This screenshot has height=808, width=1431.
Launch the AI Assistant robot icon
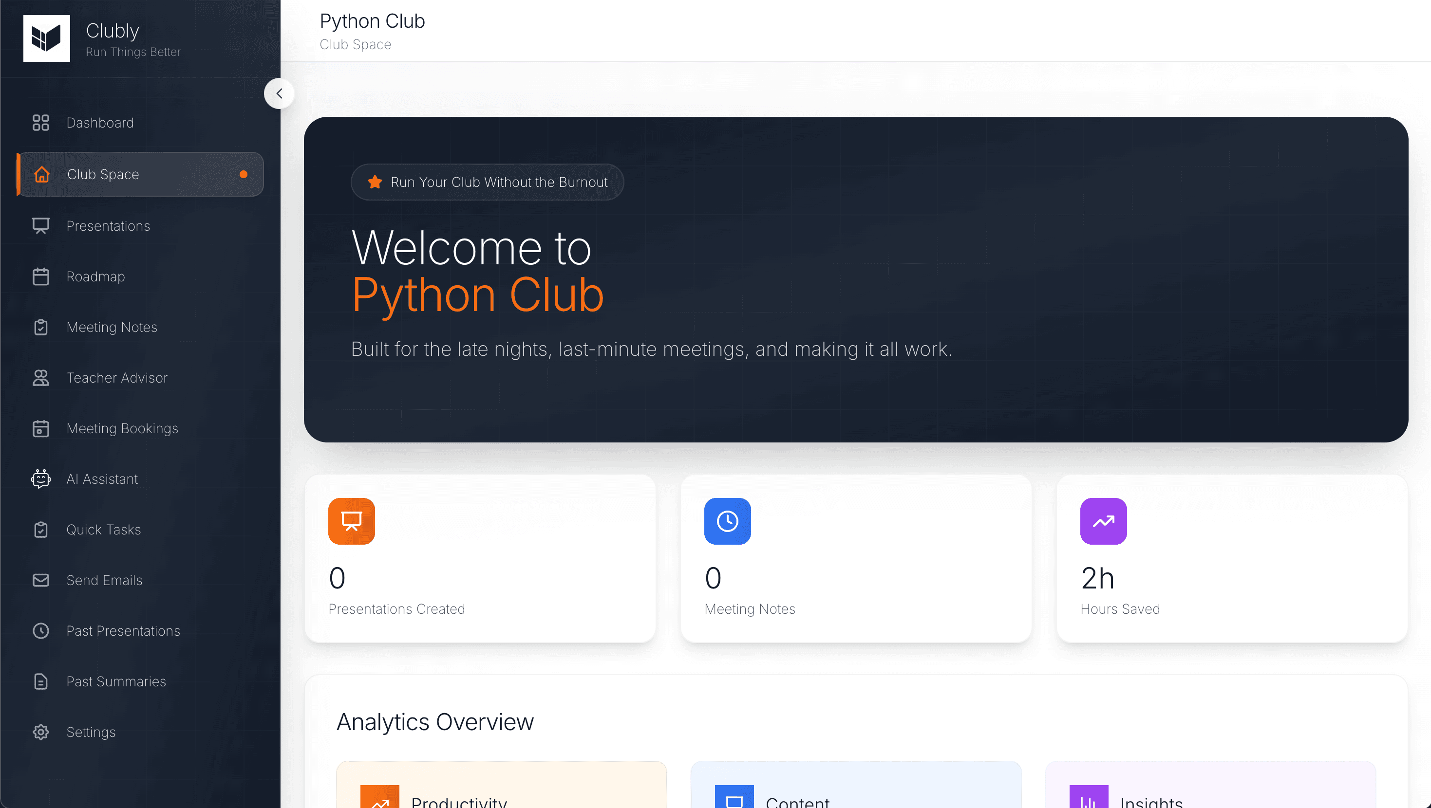(40, 478)
